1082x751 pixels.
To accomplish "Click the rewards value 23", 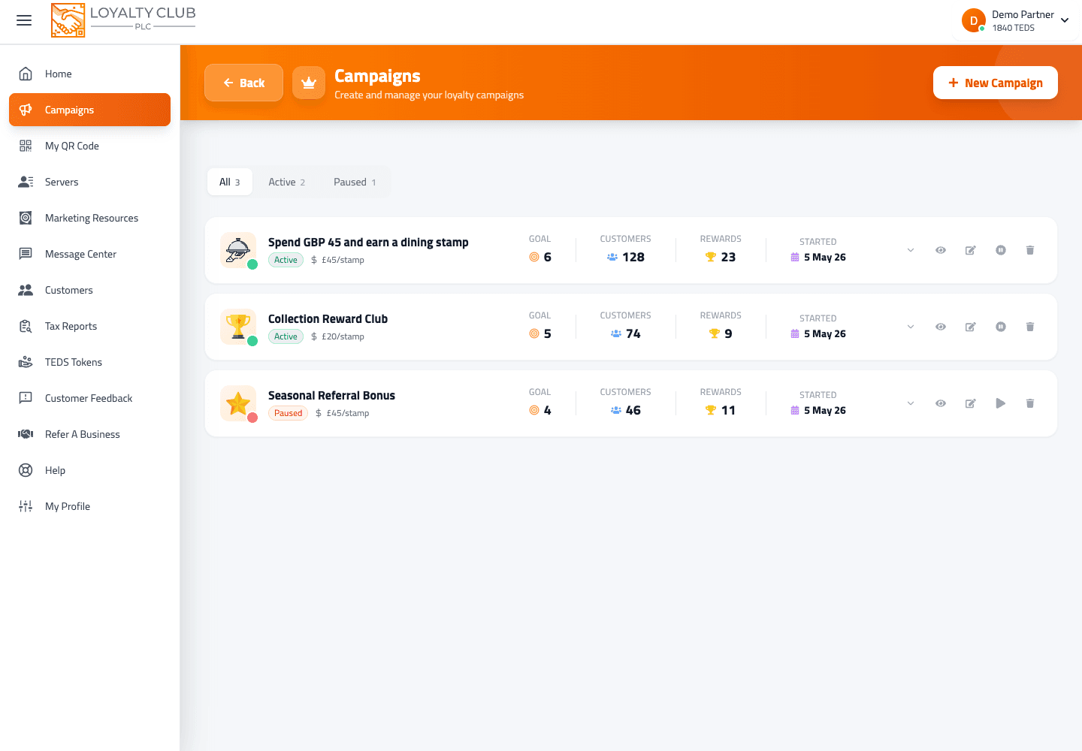I will [728, 257].
